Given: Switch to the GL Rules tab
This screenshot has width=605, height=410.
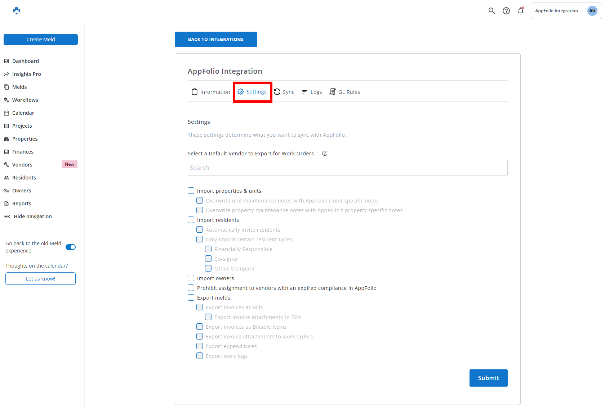Looking at the screenshot, I should pyautogui.click(x=345, y=92).
